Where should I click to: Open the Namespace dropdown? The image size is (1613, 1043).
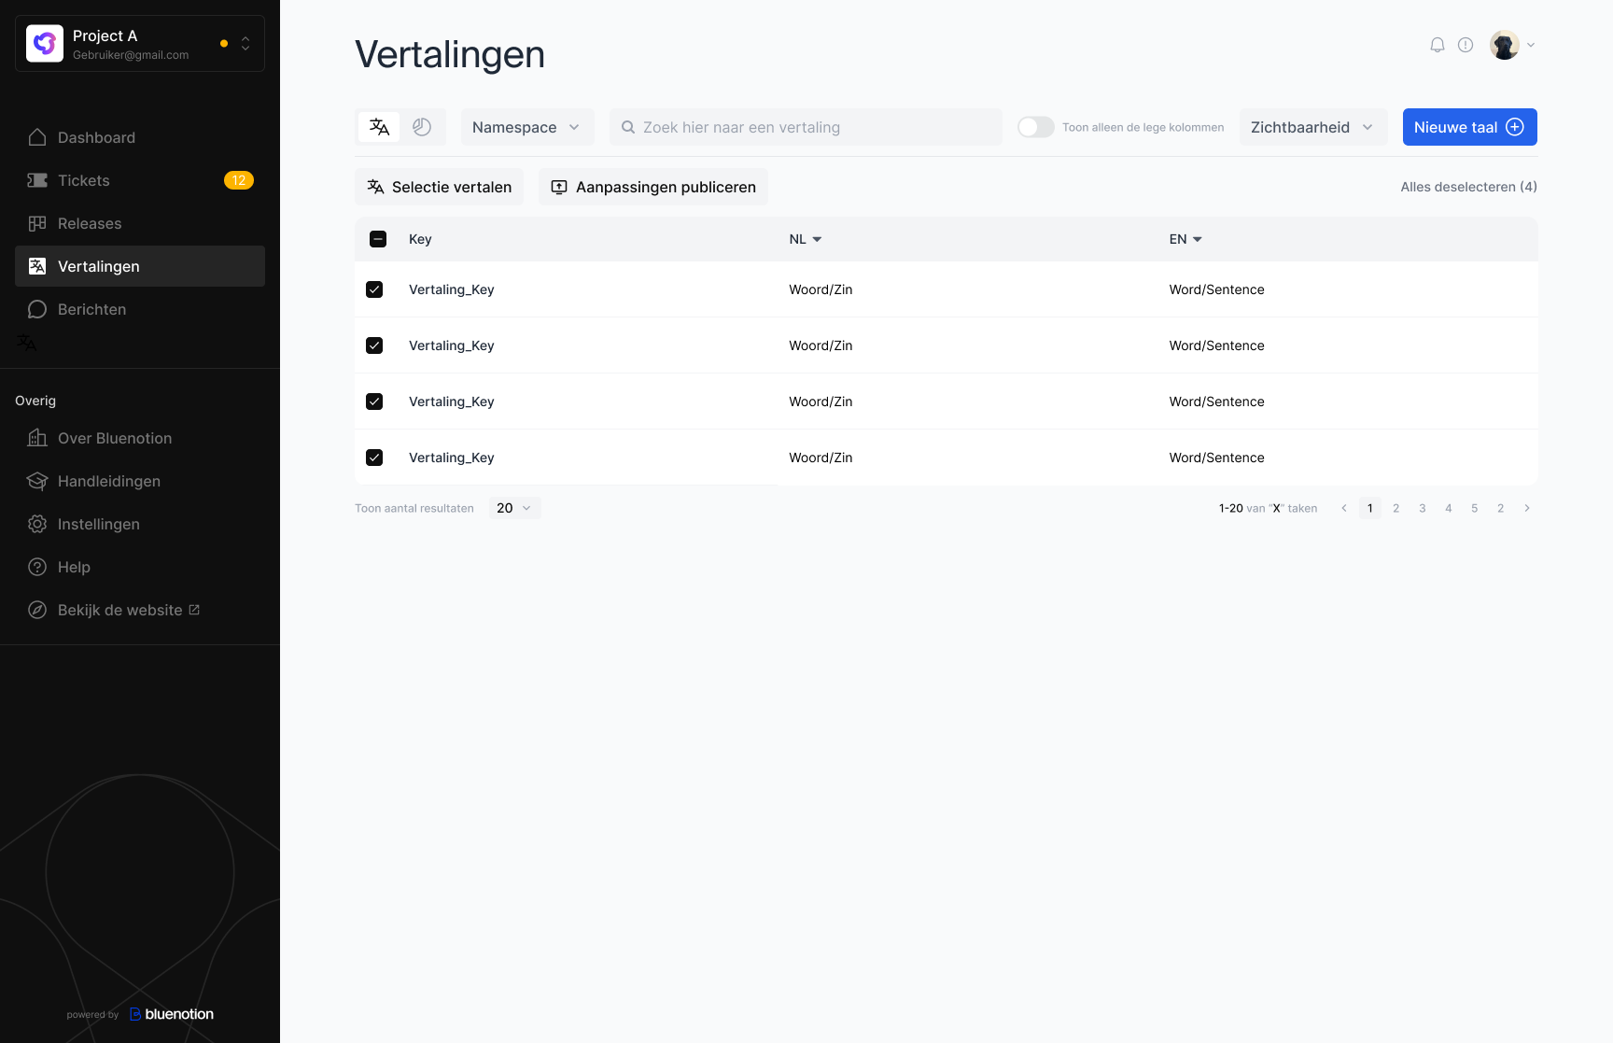pyautogui.click(x=527, y=127)
